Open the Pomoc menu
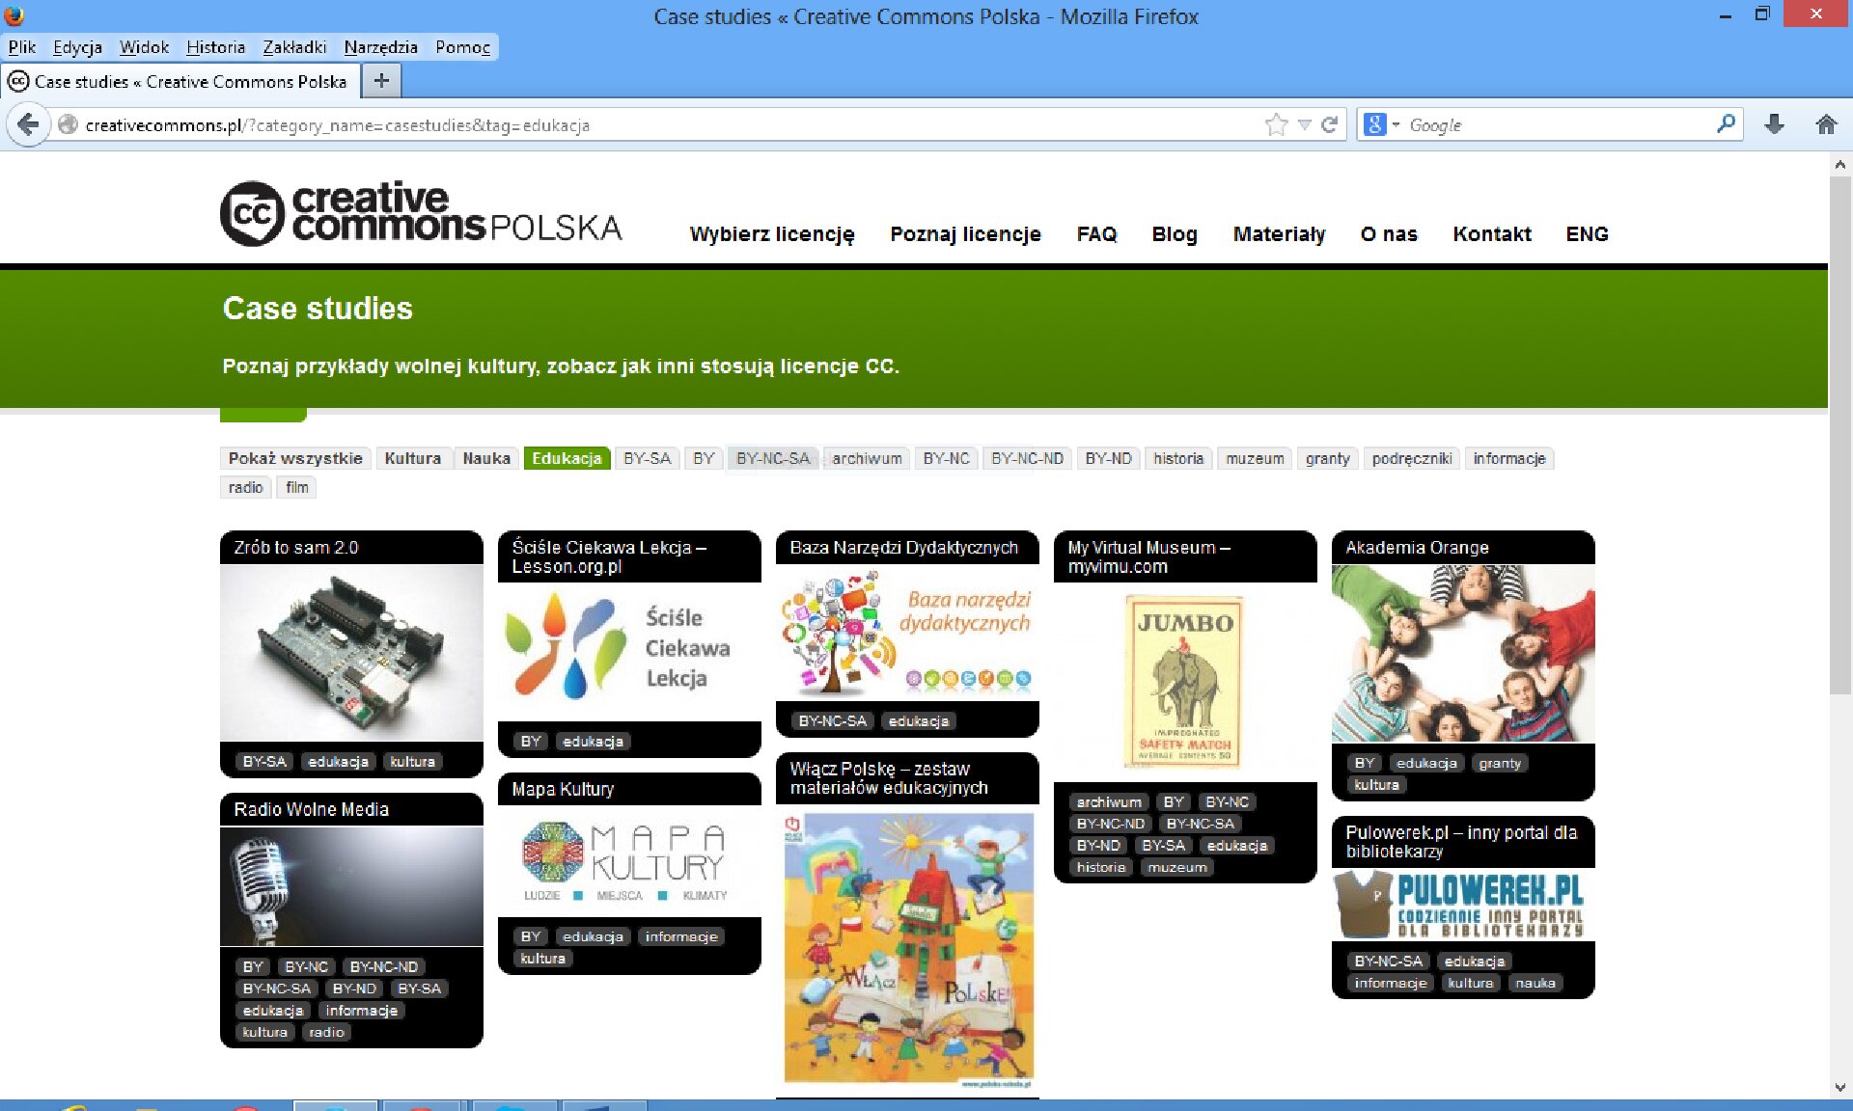The height and width of the screenshot is (1111, 1853). point(462,47)
